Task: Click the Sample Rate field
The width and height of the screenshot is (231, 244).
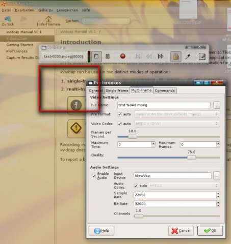Action: click(x=175, y=195)
